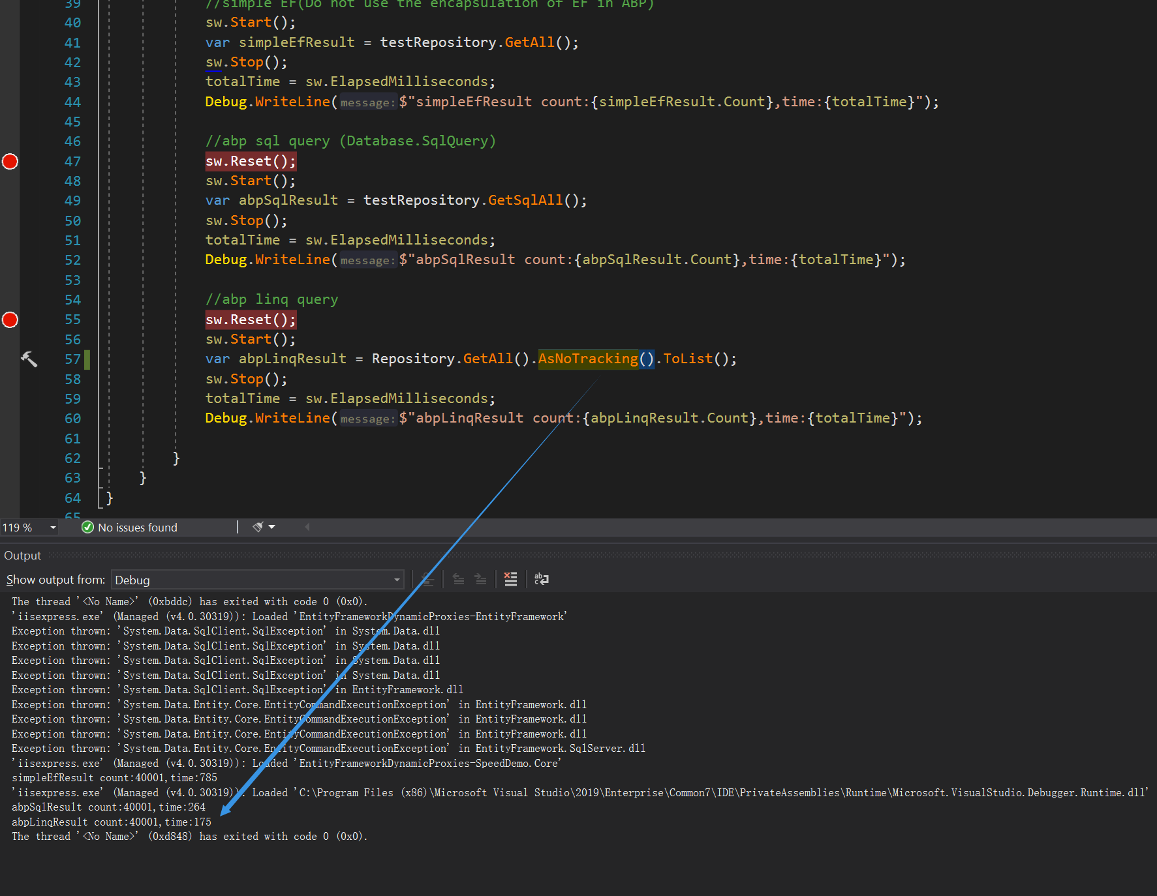
Task: Click line number 49 in the editor margin
Action: tap(72, 200)
